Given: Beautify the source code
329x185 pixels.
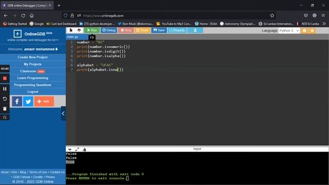Looking at the screenshot, I should point(177,30).
